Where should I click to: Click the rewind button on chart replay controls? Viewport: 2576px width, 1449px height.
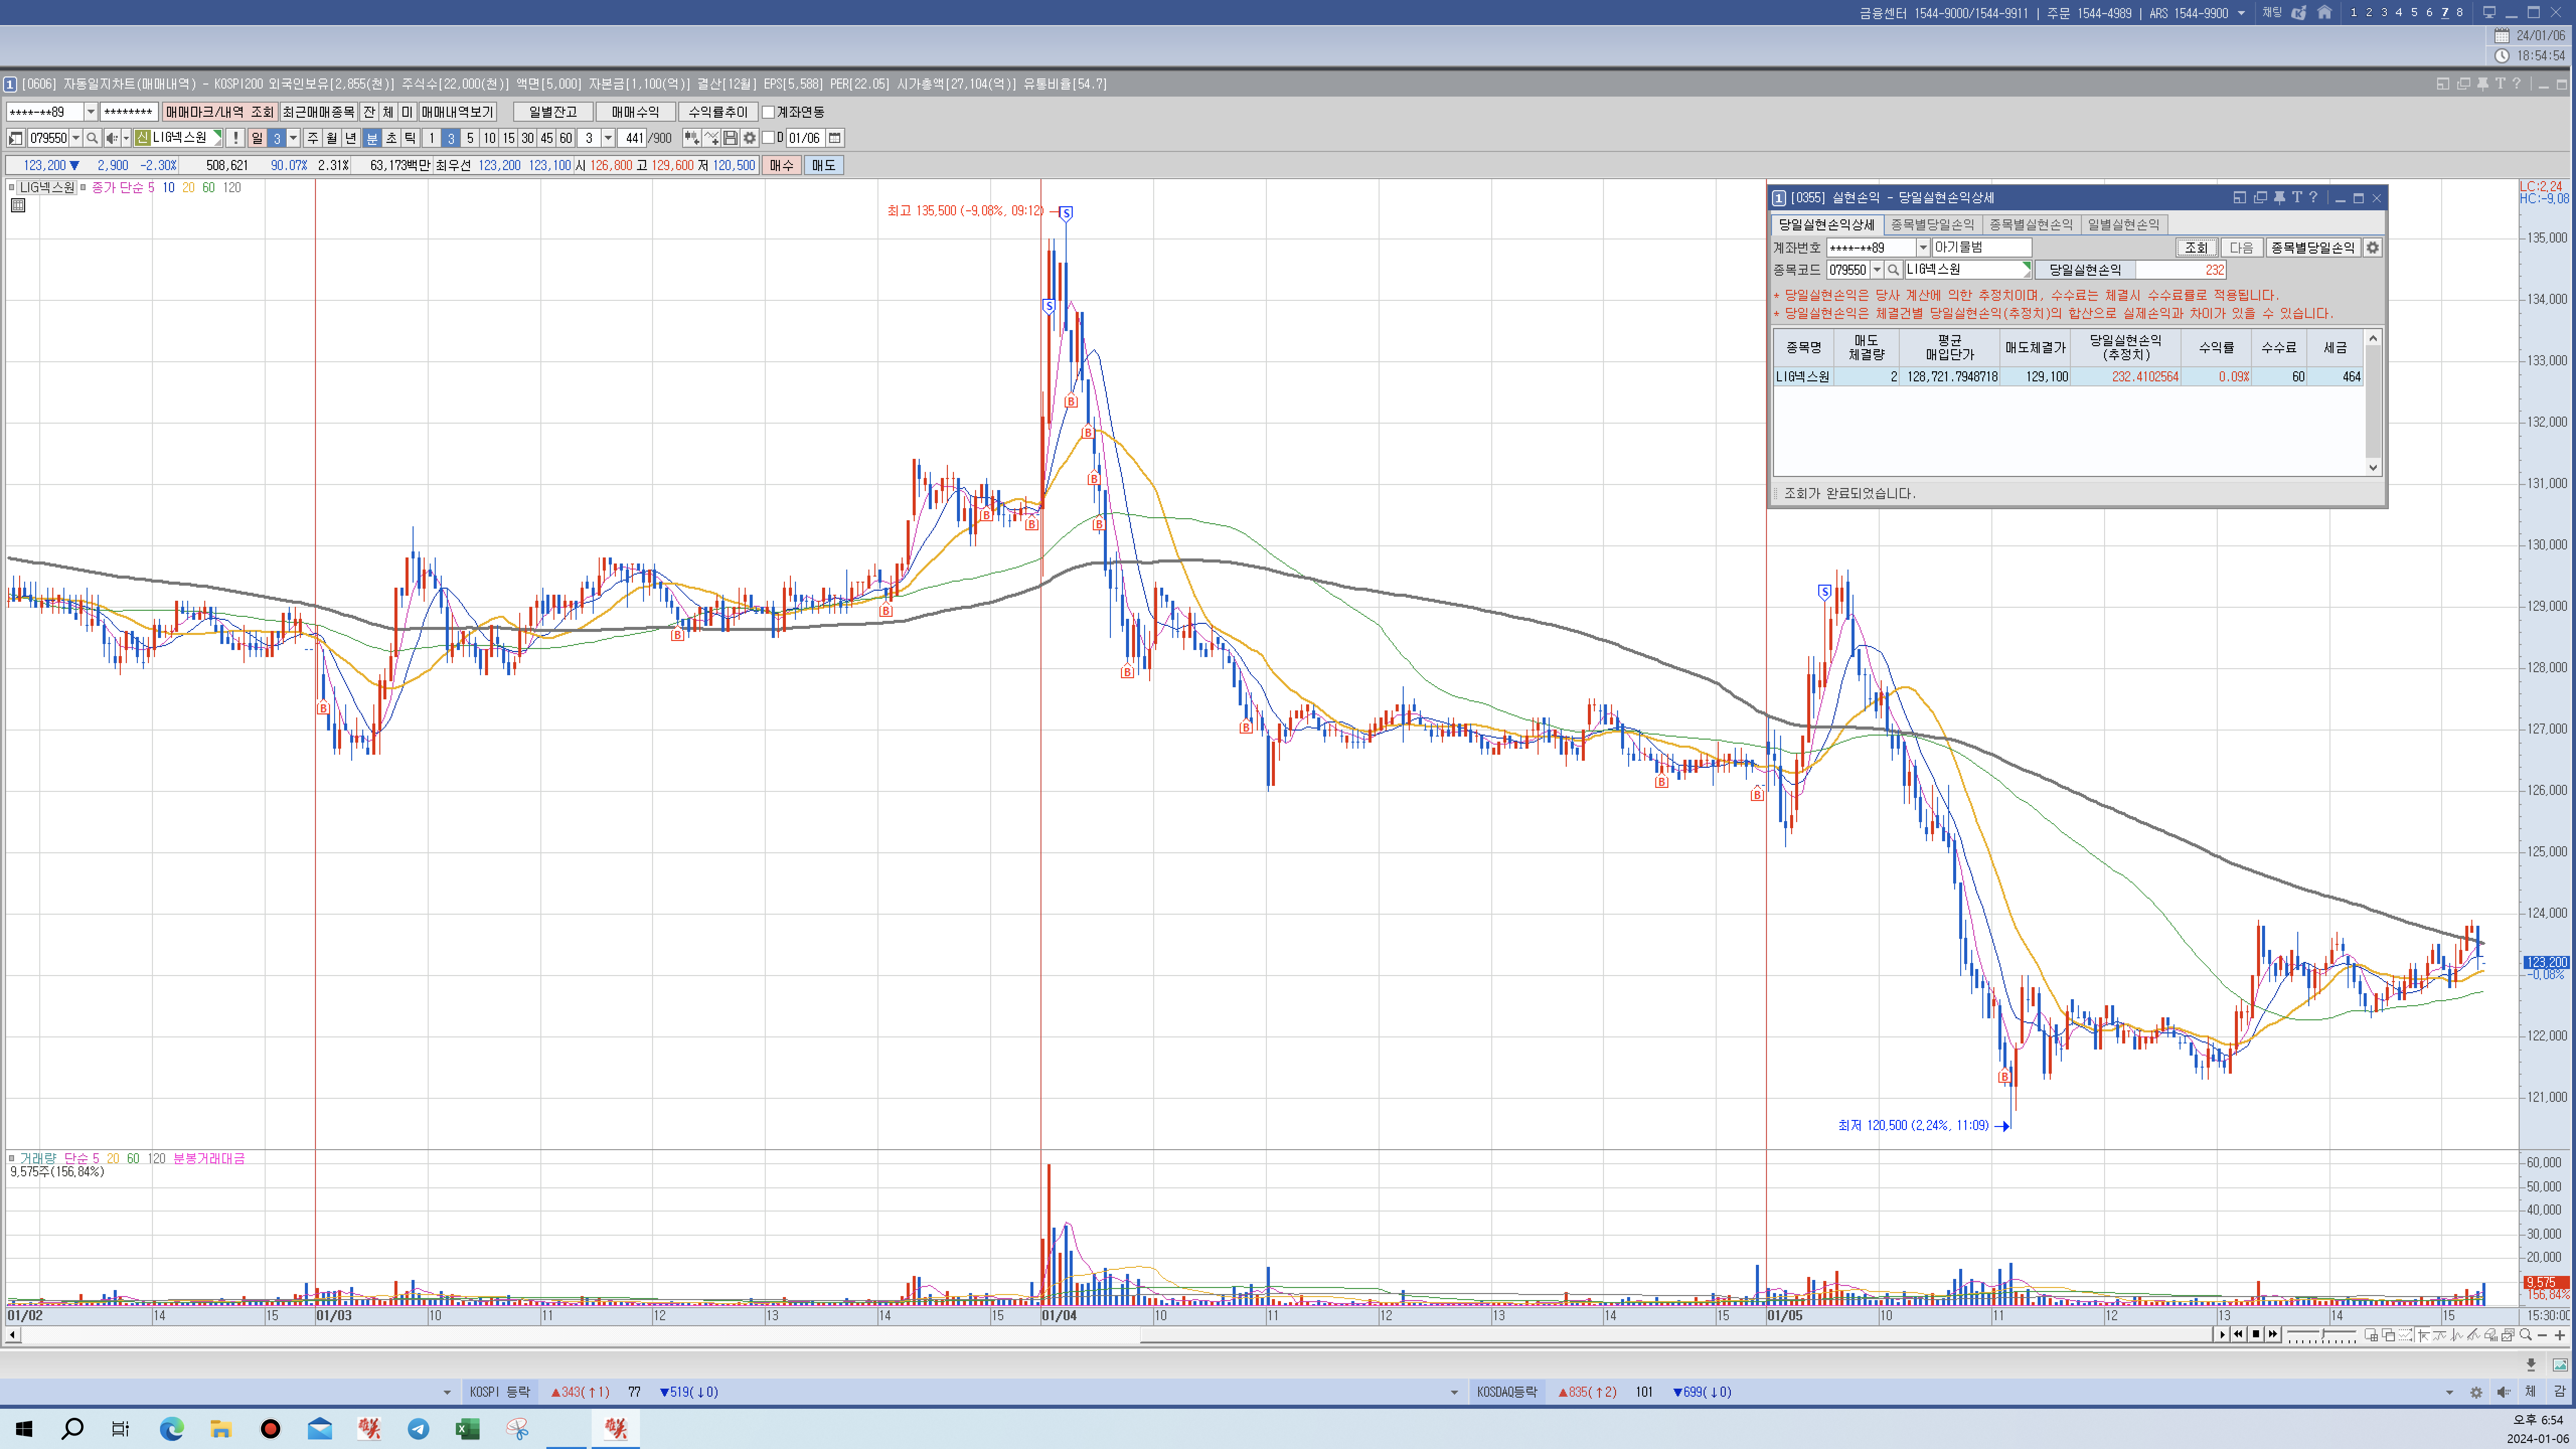[2239, 1334]
